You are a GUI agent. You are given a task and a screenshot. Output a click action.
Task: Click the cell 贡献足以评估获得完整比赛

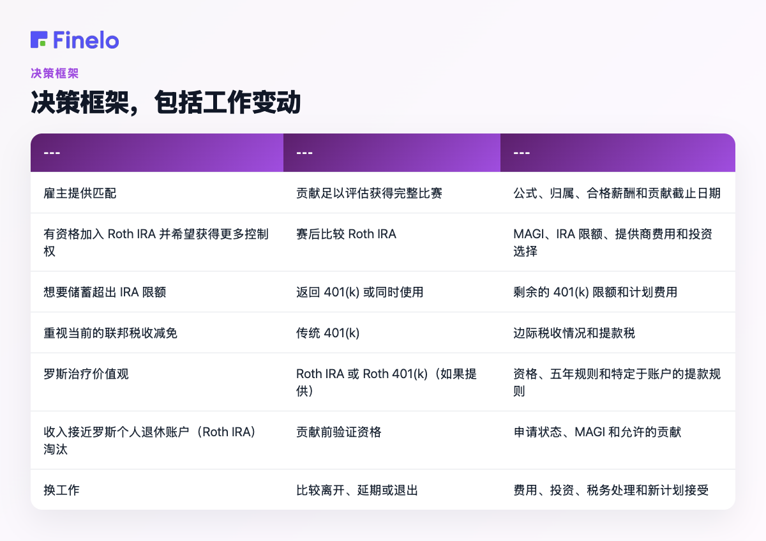tap(392, 193)
